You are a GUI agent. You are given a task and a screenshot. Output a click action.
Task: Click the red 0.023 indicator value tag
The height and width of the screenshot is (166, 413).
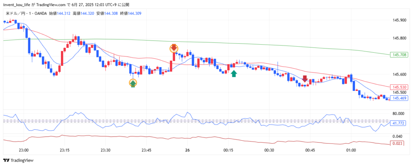coord(396,143)
